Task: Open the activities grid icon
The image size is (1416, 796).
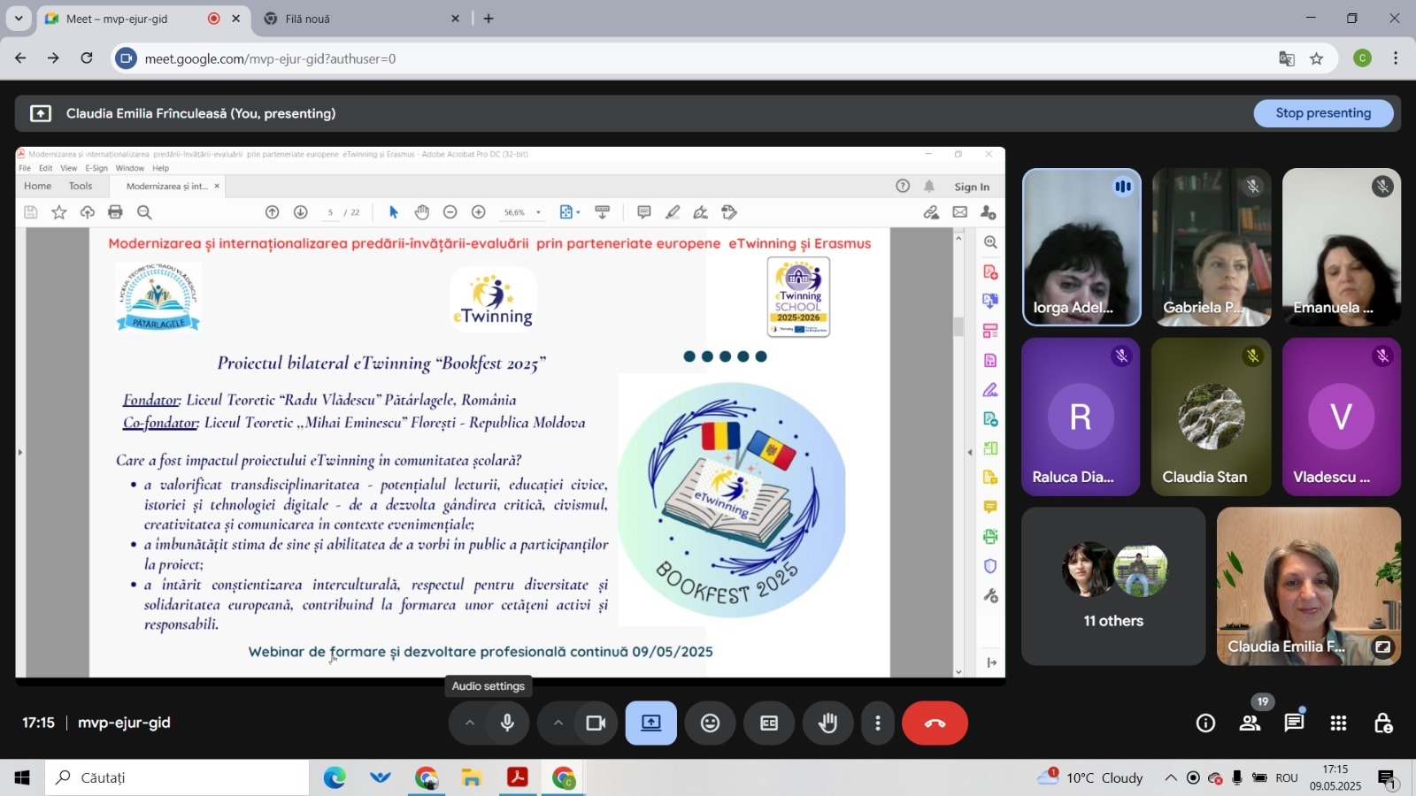Action: [x=1338, y=723]
